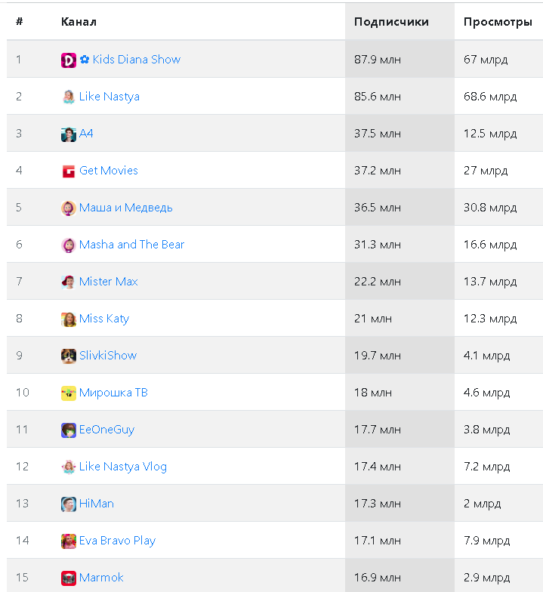Click the Kids Diana Show channel avatar icon
Viewport: 543px width, 592px height.
click(69, 60)
